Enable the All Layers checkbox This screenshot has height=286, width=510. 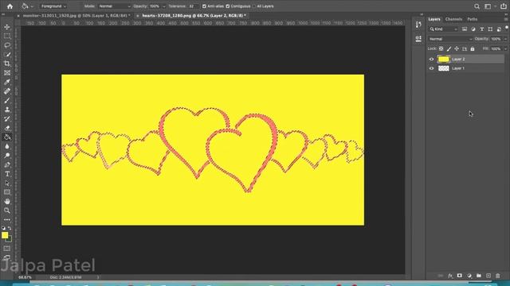click(x=254, y=6)
